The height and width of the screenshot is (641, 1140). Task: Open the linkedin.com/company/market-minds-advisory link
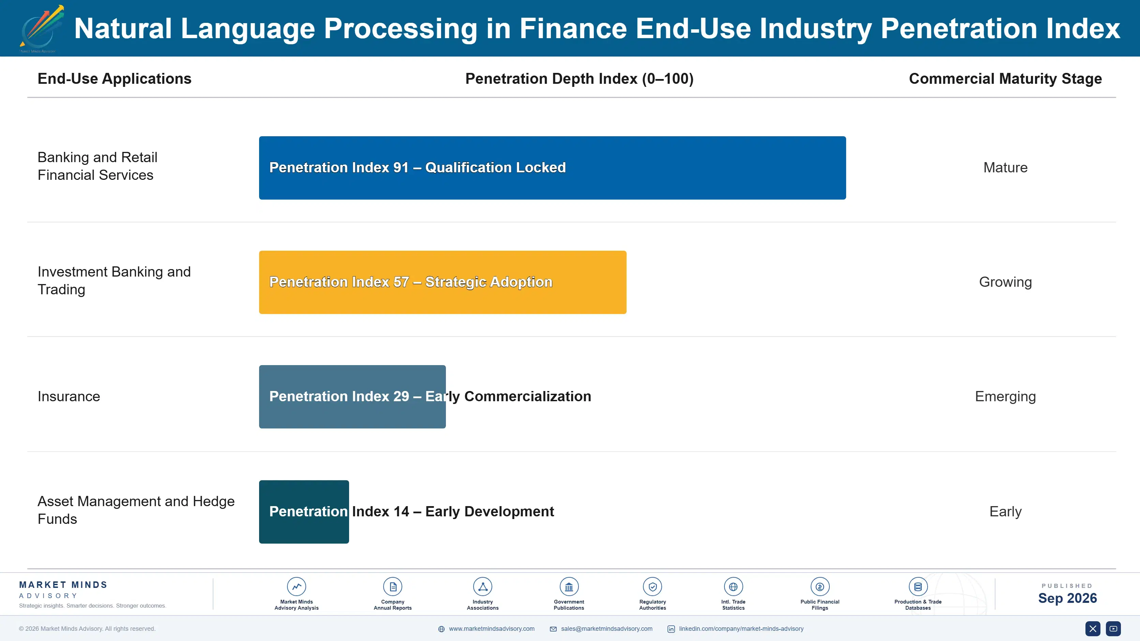tap(741, 629)
